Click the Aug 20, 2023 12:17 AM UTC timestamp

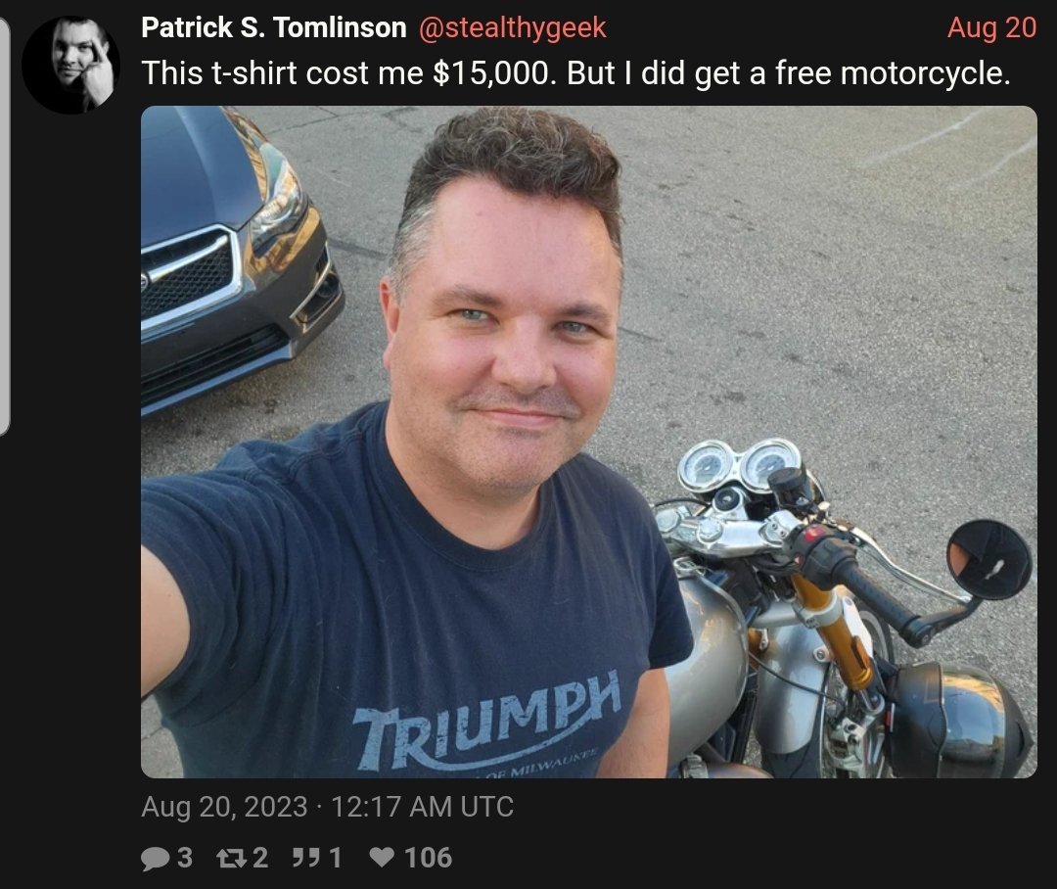(x=328, y=807)
